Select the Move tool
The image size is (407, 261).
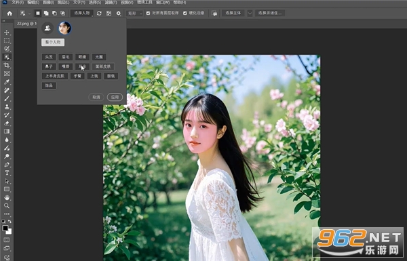[x=7, y=33]
